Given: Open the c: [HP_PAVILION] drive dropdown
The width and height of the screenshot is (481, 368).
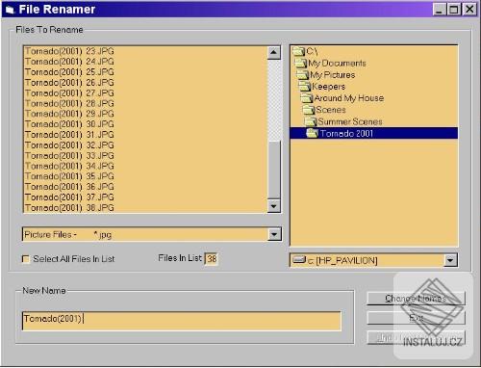Looking at the screenshot, I should 450,260.
